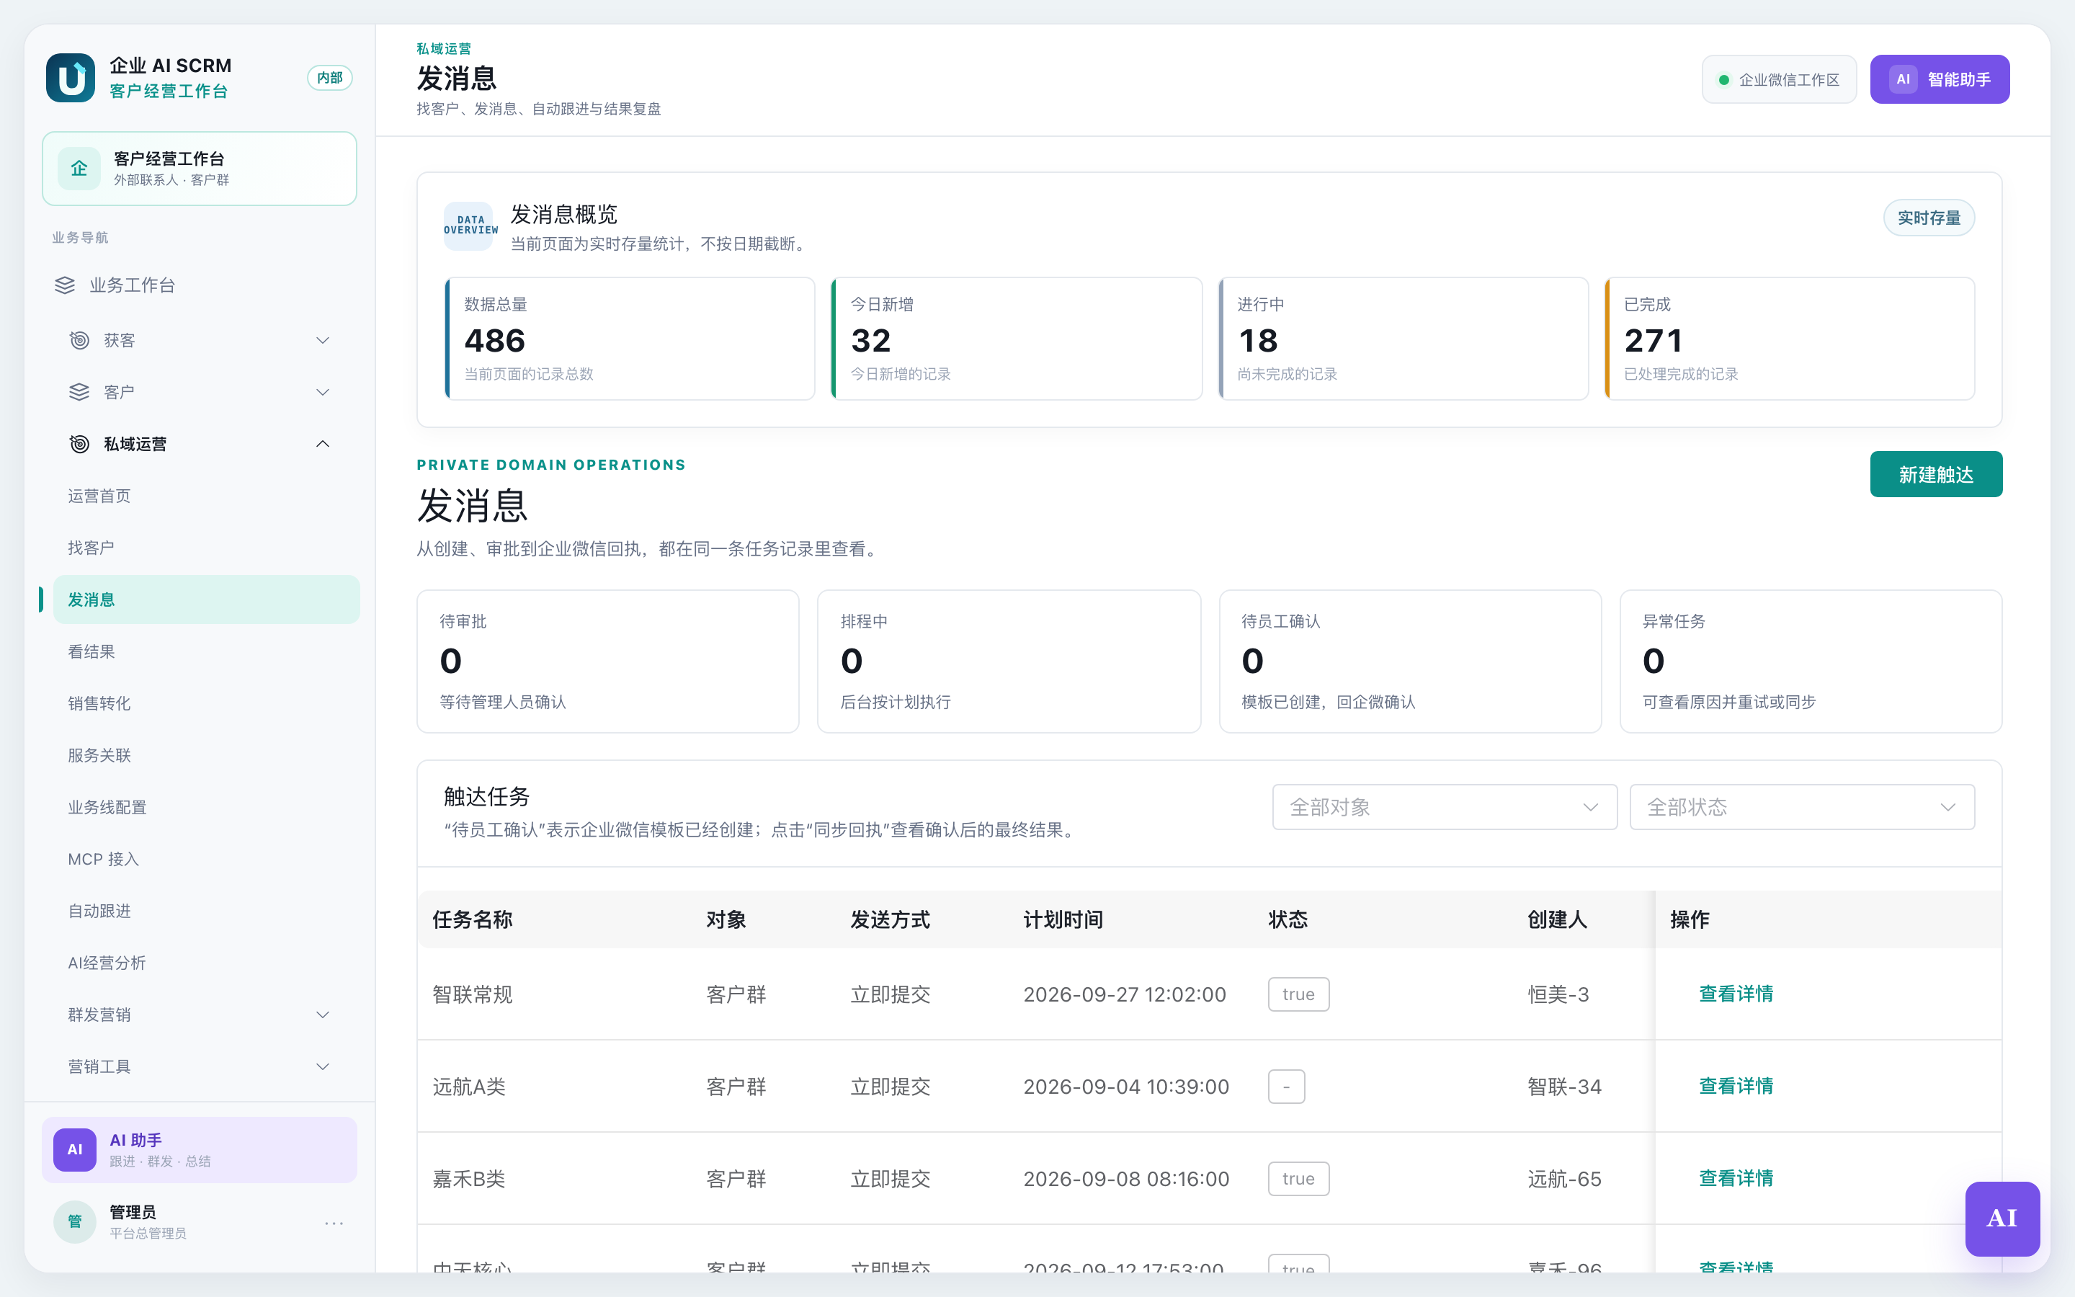
Task: Click the 异常任务 summary card
Action: [1811, 661]
